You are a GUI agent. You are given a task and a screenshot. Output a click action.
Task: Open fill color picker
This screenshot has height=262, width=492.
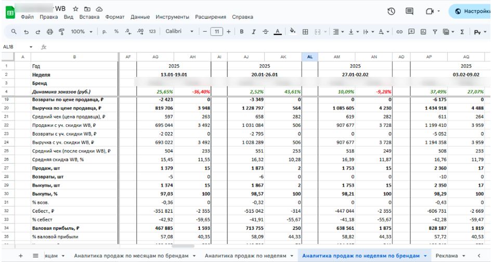click(x=293, y=31)
